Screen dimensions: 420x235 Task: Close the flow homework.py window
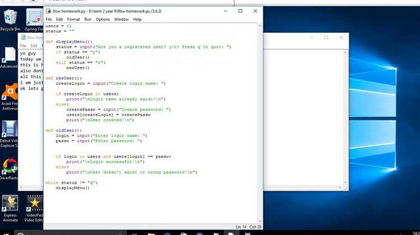(x=255, y=11)
